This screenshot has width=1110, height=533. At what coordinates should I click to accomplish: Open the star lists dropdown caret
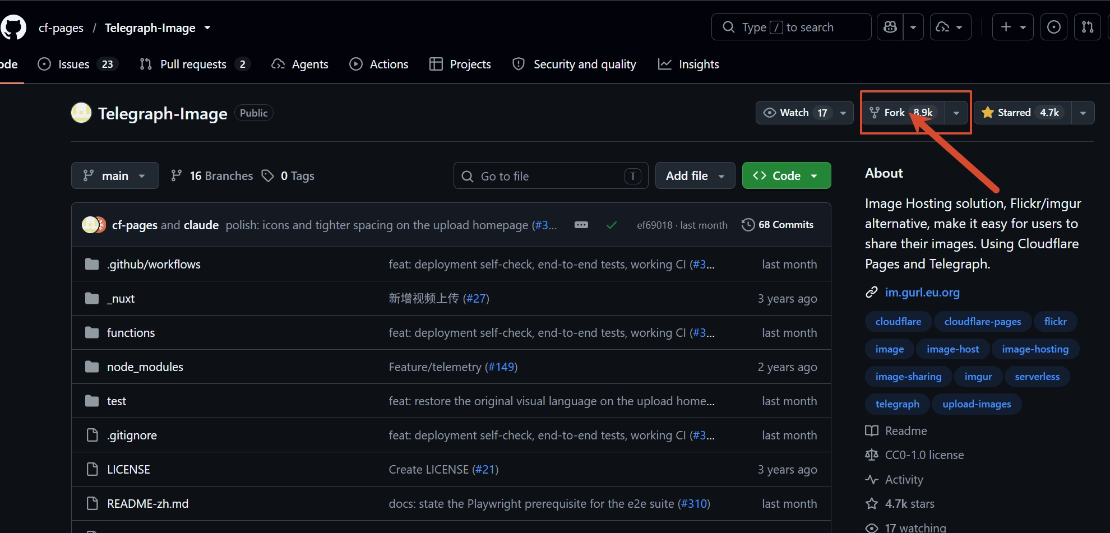[1083, 113]
